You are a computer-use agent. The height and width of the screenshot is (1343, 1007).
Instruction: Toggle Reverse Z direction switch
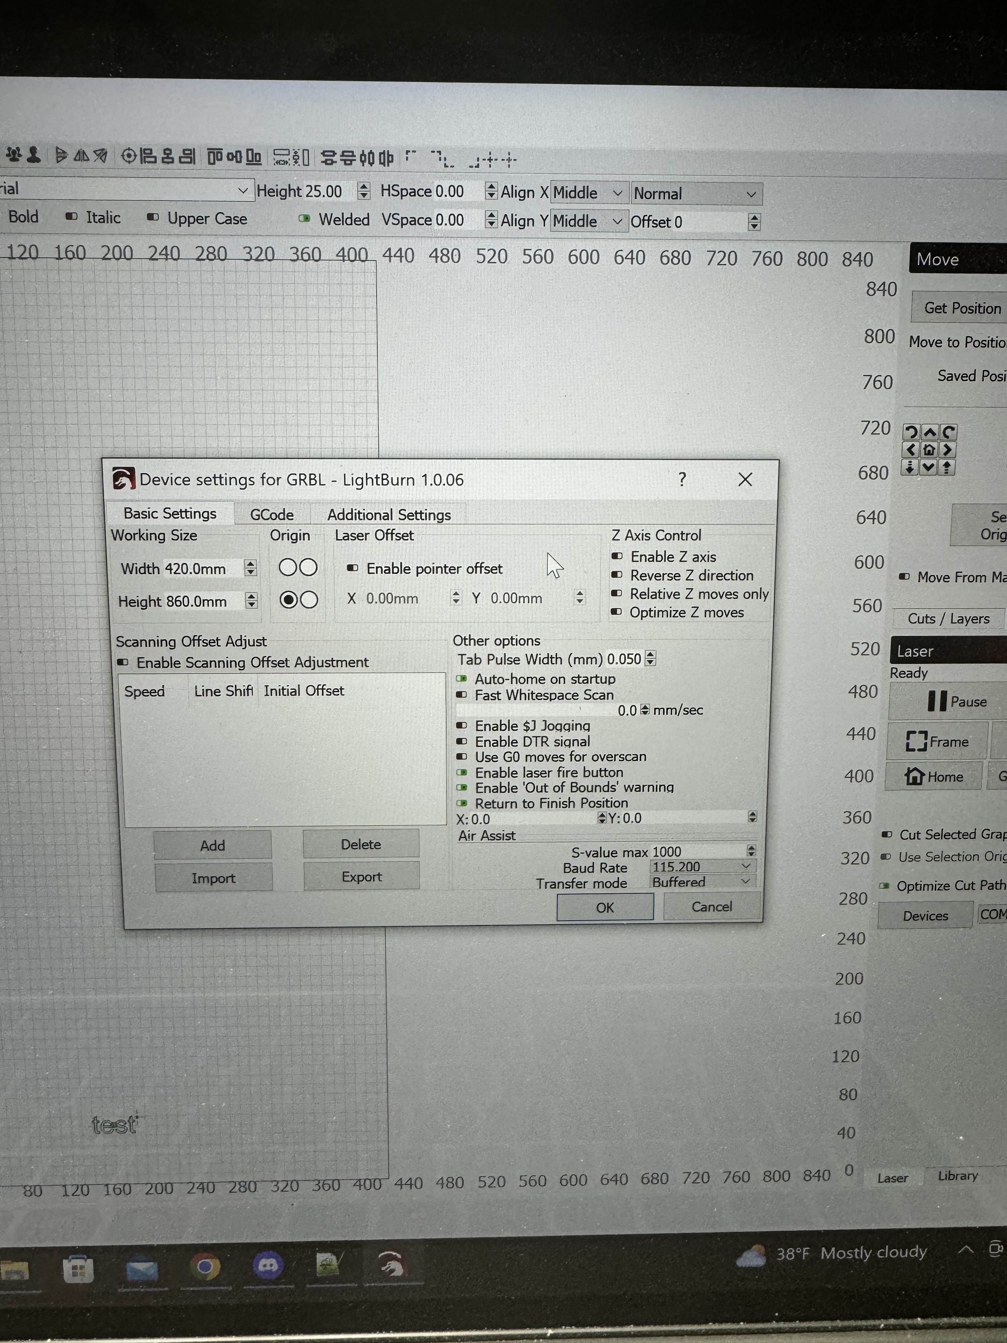coord(617,575)
